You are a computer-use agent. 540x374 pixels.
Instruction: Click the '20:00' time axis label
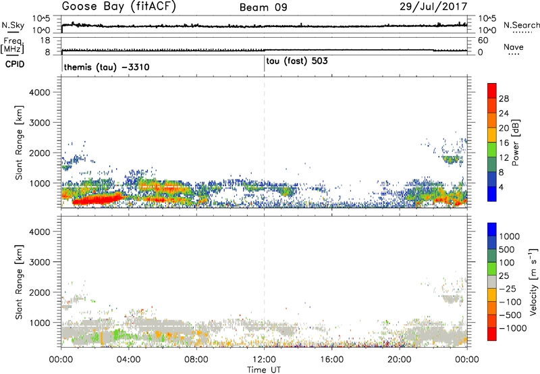(x=400, y=360)
